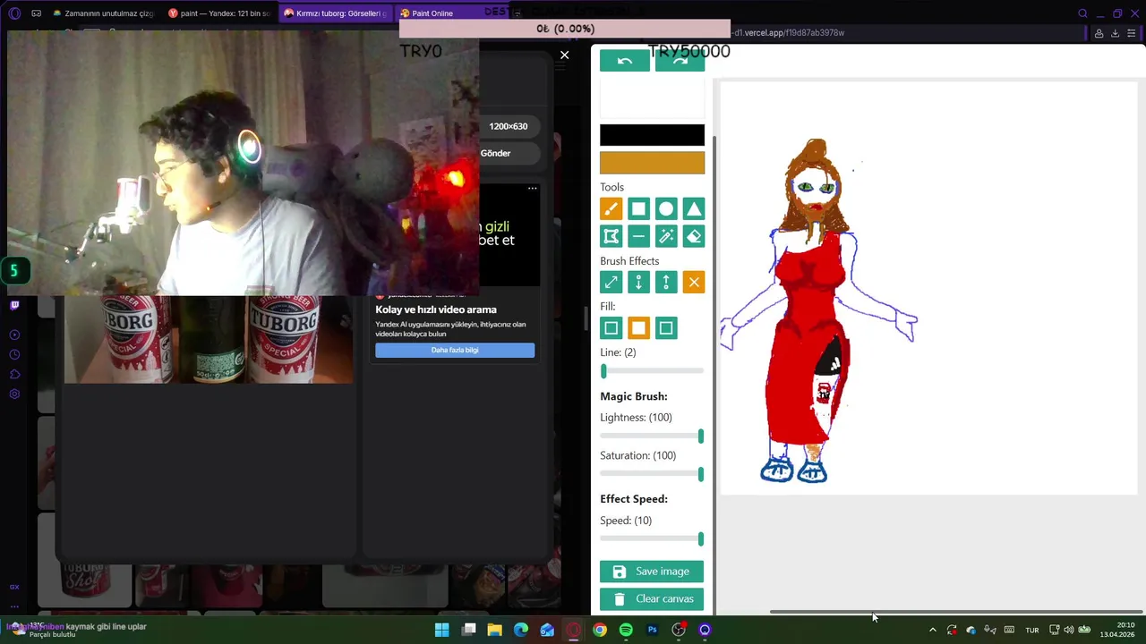Open Spotify from the taskbar

626,630
